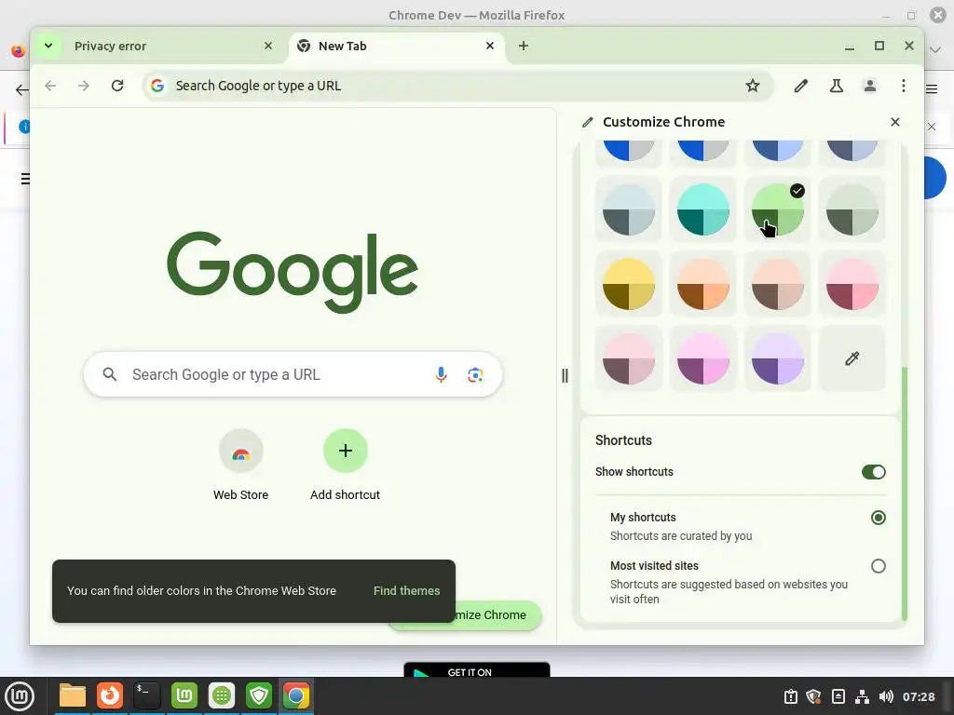Viewport: 954px width, 715px height.
Task: Click the Firefox back arrow behind Chrome
Action: pyautogui.click(x=21, y=90)
